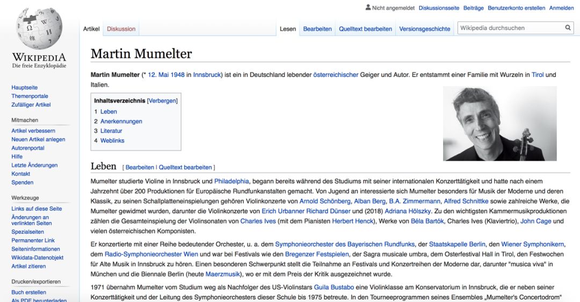Open the Herbert Henck link
Viewport: 580px width, 302px height.
[352, 221]
